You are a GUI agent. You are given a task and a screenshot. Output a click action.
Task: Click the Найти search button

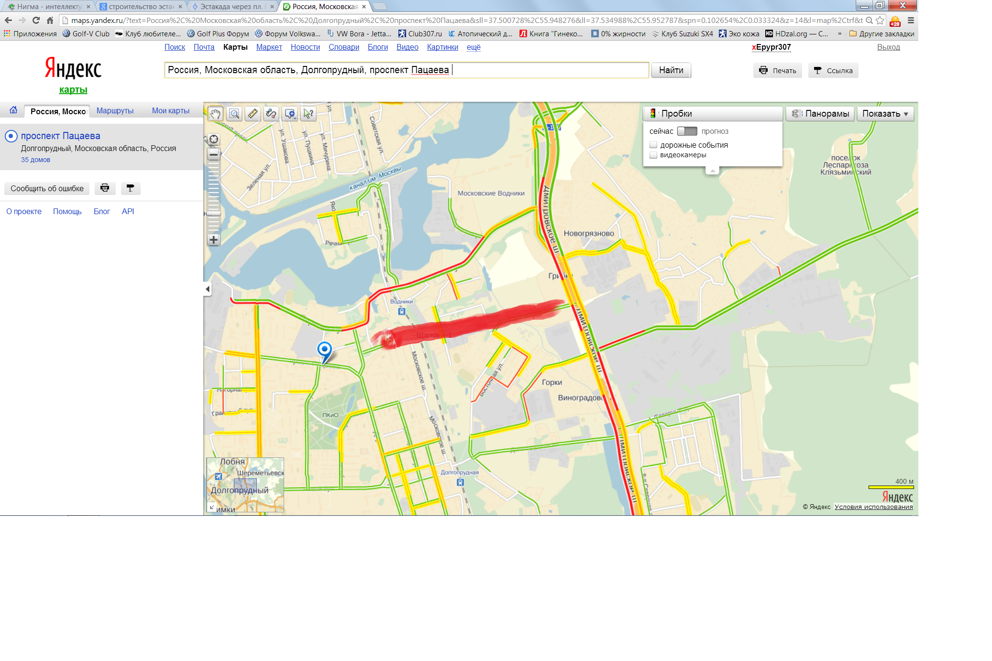click(671, 70)
